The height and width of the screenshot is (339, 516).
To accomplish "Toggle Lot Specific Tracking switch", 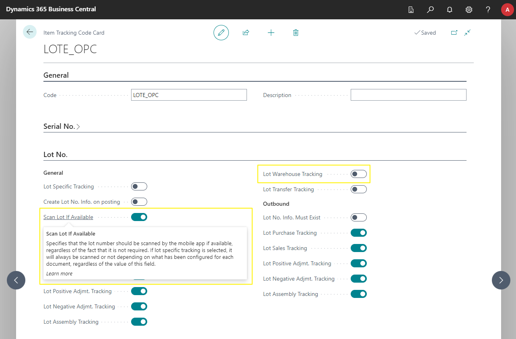I will tap(139, 186).
